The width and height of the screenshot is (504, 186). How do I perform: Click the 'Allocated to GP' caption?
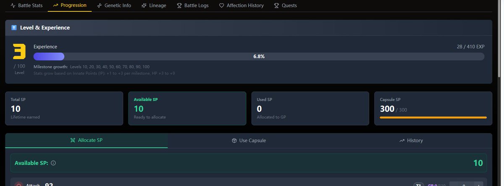coord(272,117)
